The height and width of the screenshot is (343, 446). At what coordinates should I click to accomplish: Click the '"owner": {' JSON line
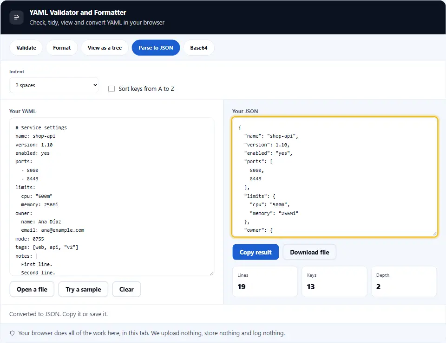(258, 230)
